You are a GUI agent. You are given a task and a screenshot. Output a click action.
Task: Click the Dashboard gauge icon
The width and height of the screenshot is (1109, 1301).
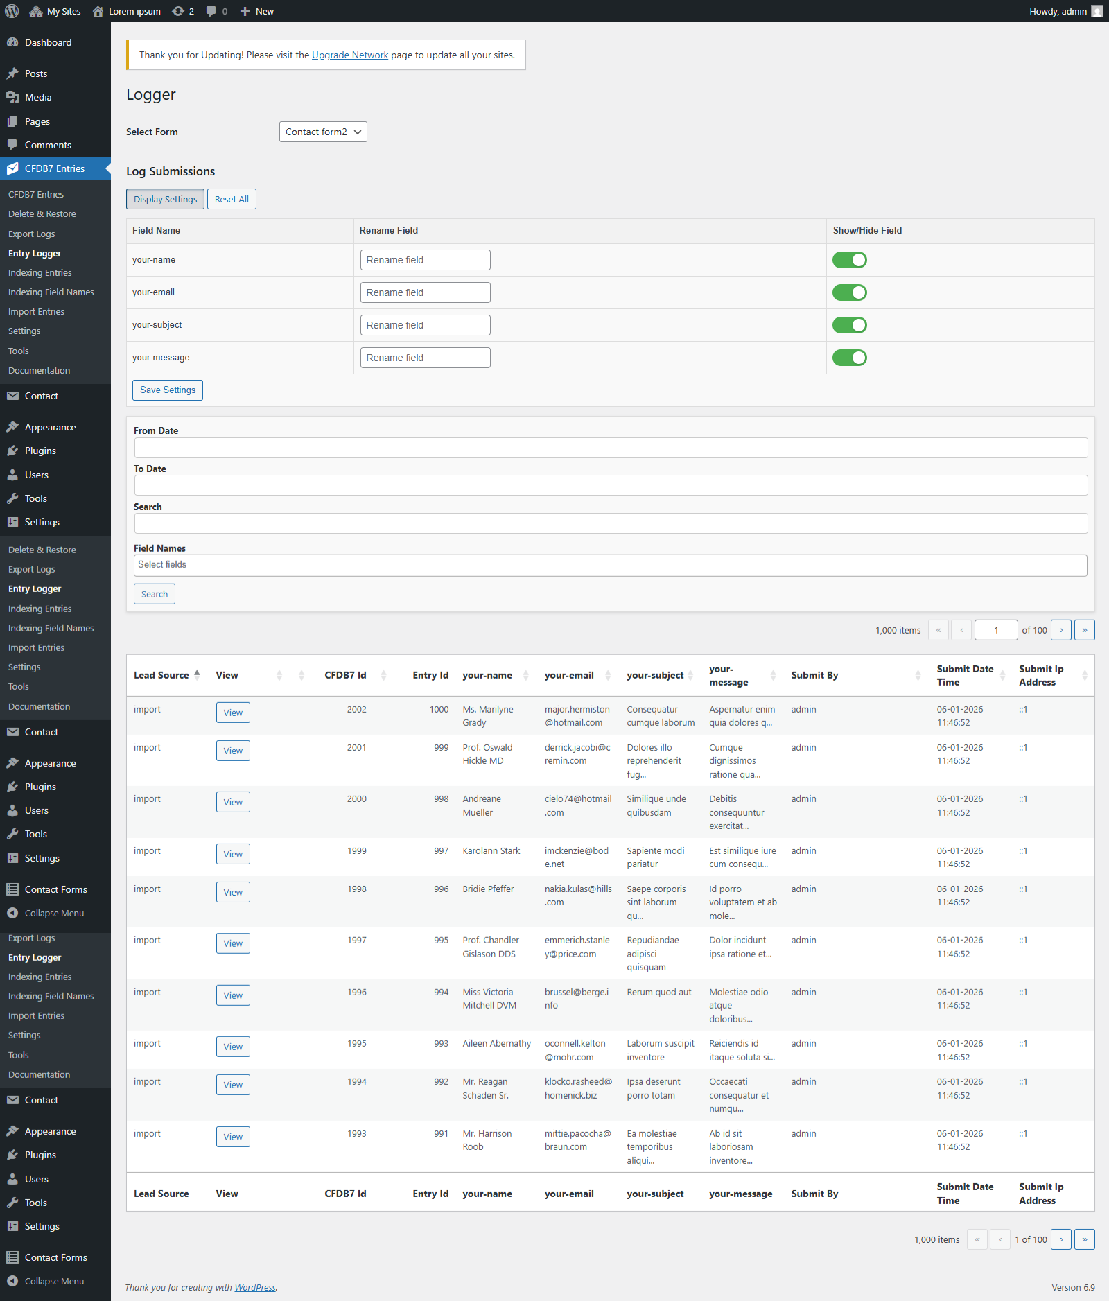tap(12, 42)
